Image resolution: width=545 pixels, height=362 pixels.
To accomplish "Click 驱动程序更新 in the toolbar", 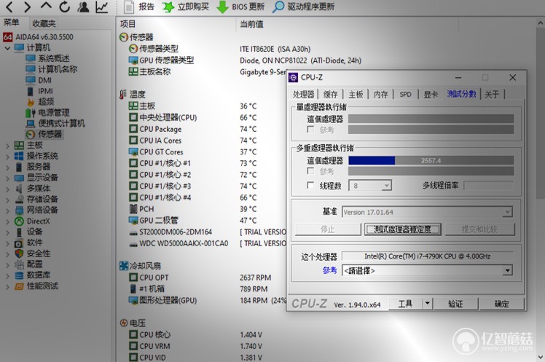I will 303,7.
